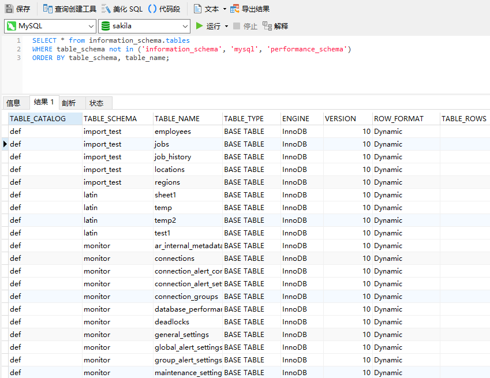Place cursor in SQL line 1 SELECT statement

(111, 40)
